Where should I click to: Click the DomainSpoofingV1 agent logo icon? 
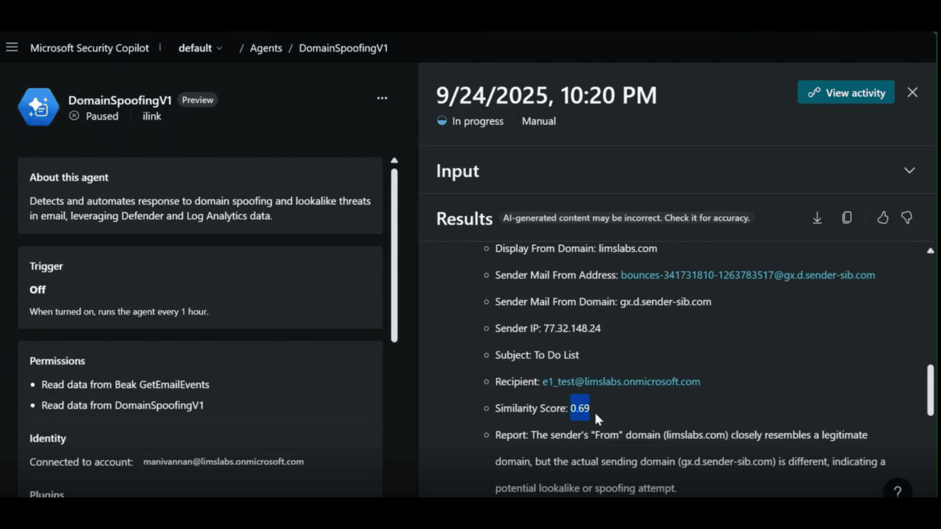pyautogui.click(x=38, y=107)
